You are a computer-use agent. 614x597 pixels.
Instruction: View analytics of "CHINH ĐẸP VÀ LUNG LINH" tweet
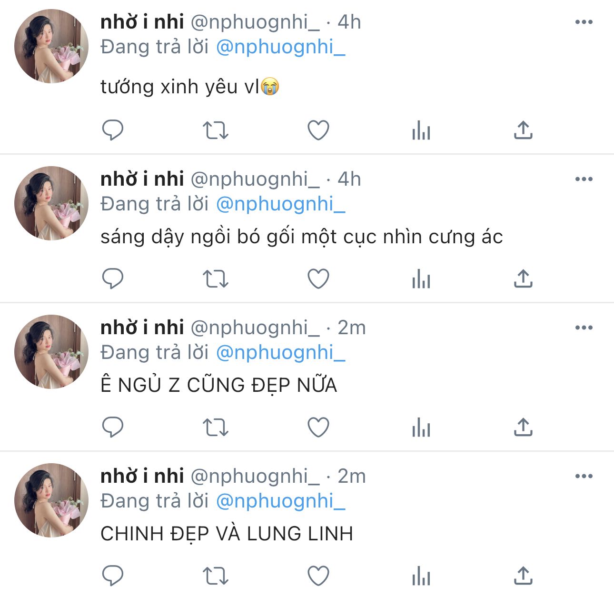[421, 576]
